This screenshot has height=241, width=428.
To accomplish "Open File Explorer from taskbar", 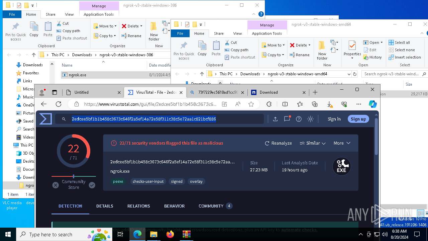I will pos(153,234).
